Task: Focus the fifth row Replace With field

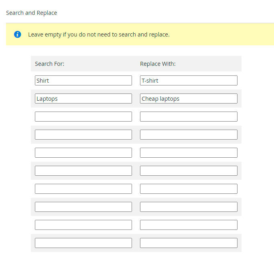Action: coord(189,153)
